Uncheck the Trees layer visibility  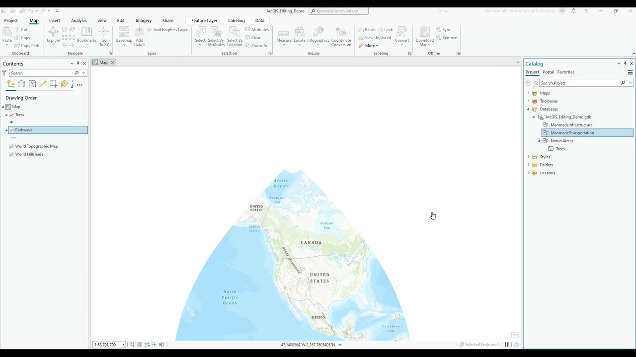click(11, 115)
